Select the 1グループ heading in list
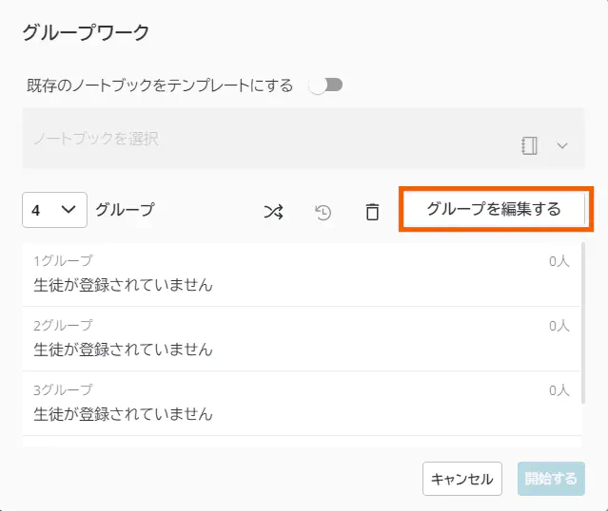Image resolution: width=608 pixels, height=511 pixels. pyautogui.click(x=63, y=260)
